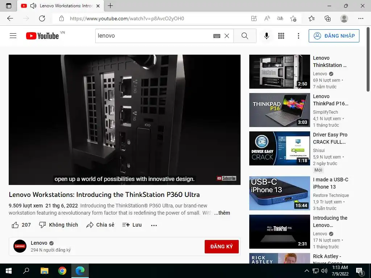Viewport: 371px width, 278px height.
Task: Open 'I made a USB-C iPhone 13' title
Action: (330, 183)
